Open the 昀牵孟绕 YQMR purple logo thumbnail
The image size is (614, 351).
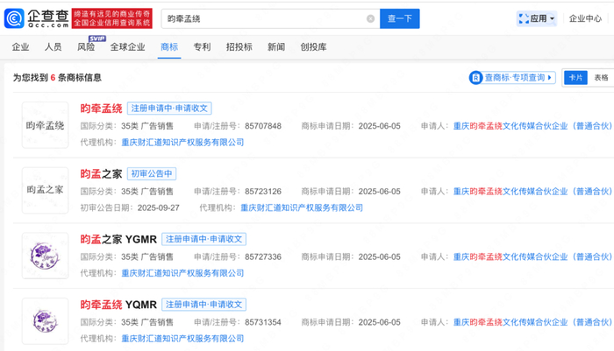coord(45,321)
